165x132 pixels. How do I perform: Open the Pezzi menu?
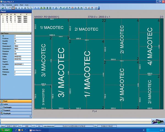tap(21, 5)
